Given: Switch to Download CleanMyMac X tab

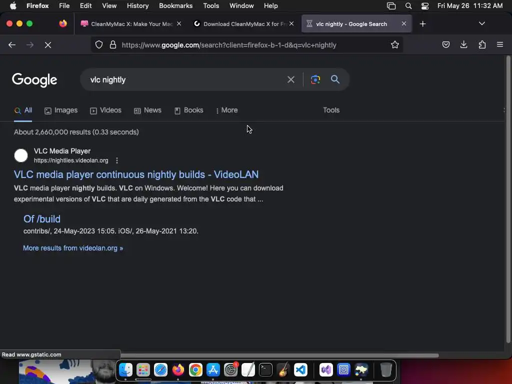Looking at the screenshot, I should 244,24.
